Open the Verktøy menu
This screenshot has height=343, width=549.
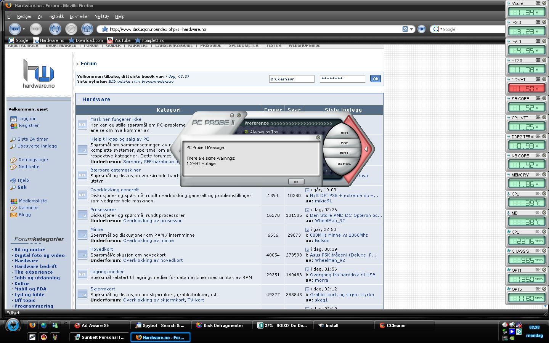(102, 16)
